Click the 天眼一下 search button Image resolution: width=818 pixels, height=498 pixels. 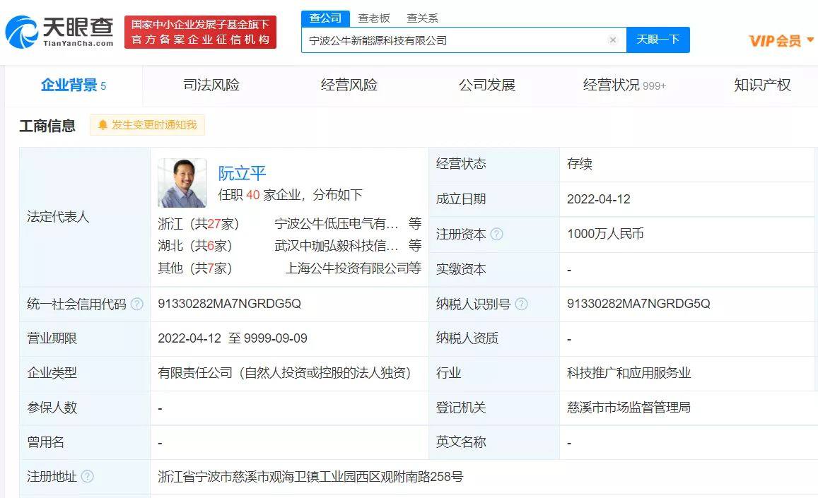coord(658,40)
